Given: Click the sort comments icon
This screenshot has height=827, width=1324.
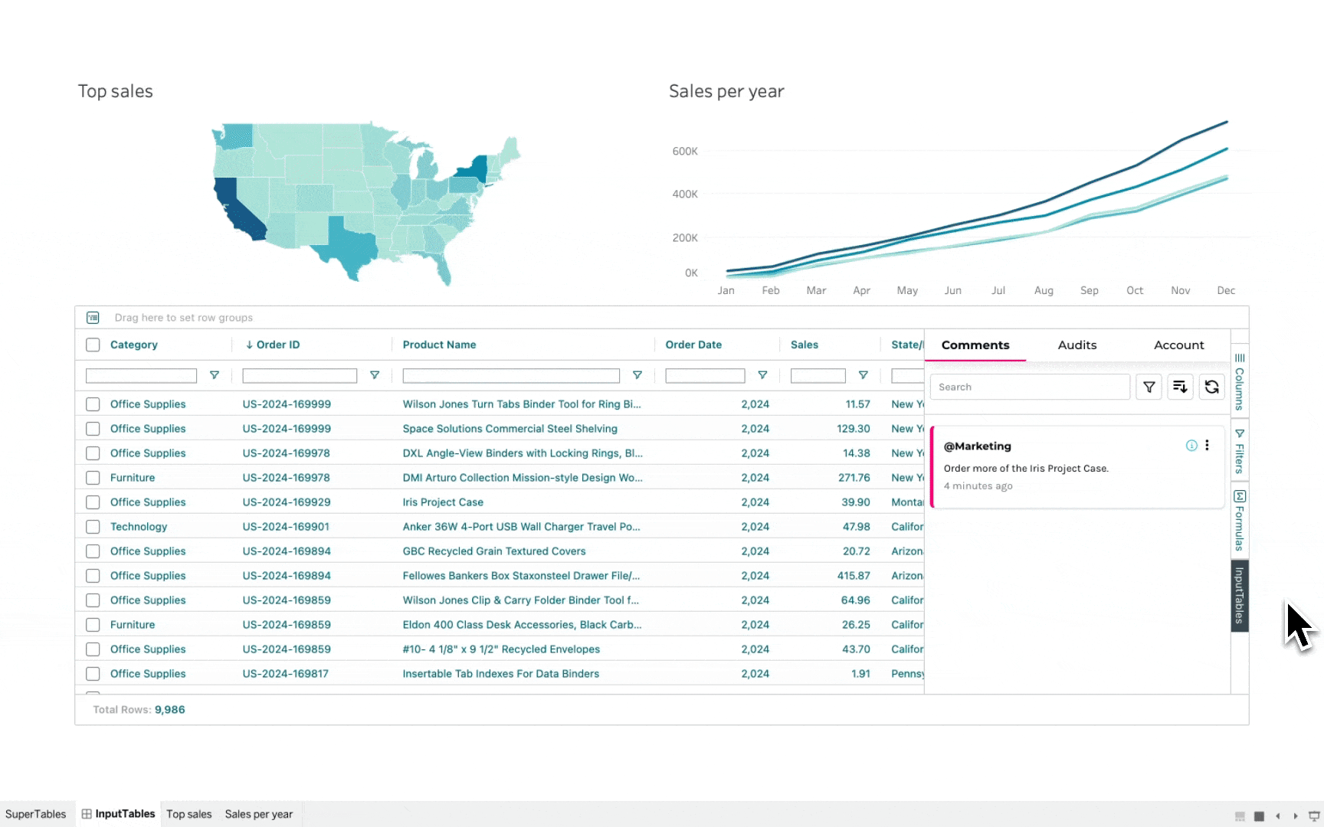Looking at the screenshot, I should click(x=1180, y=387).
